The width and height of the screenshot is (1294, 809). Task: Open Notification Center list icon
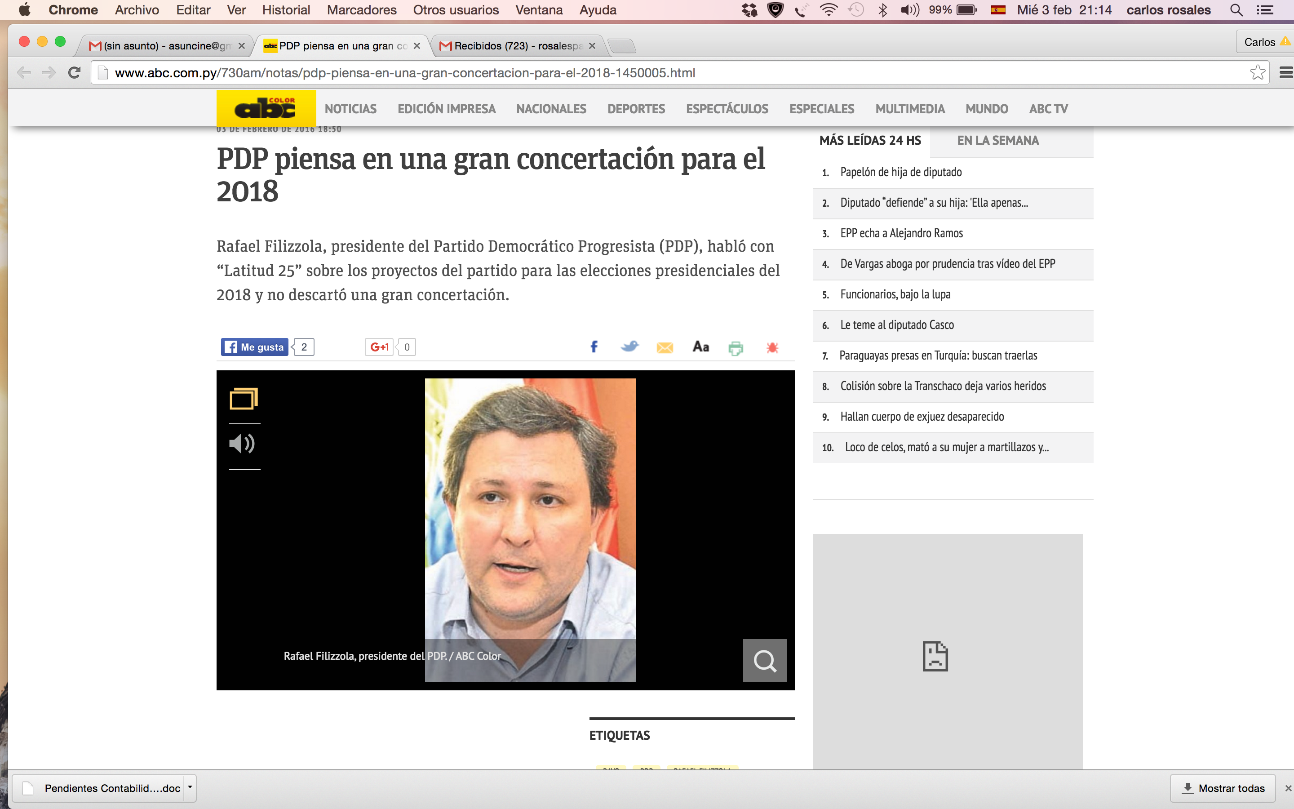coord(1265,9)
